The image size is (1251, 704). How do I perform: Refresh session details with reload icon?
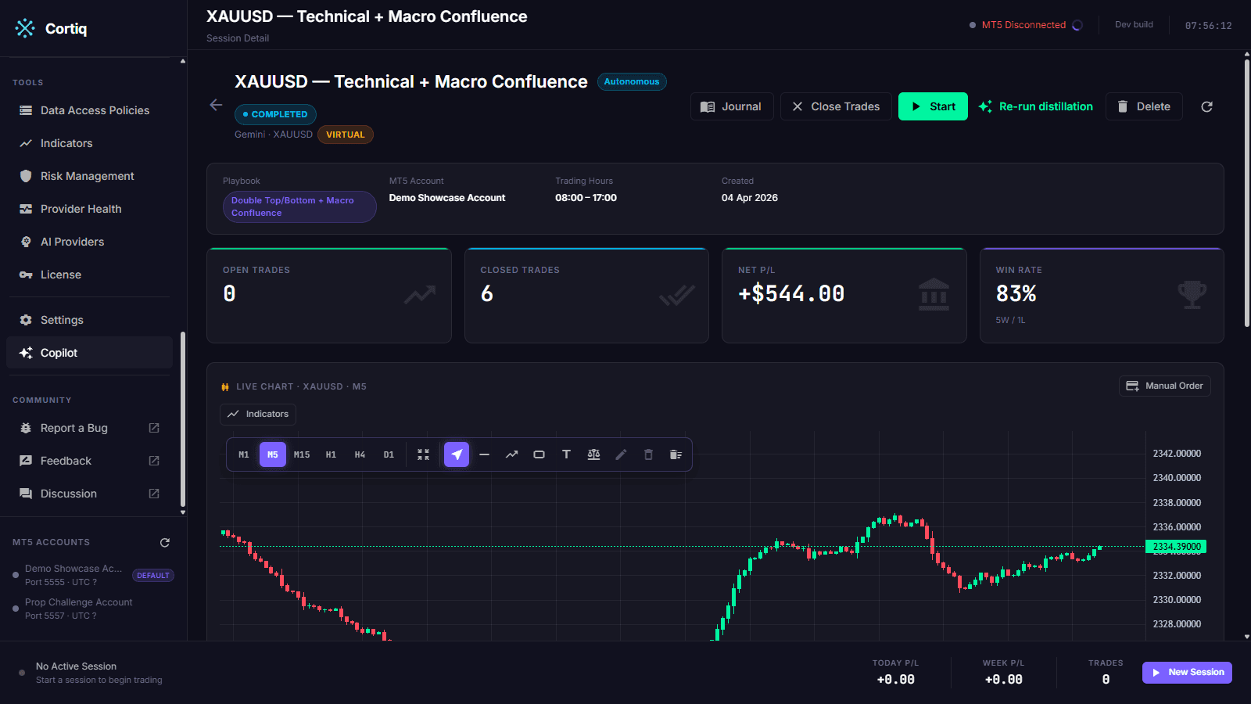[1206, 106]
